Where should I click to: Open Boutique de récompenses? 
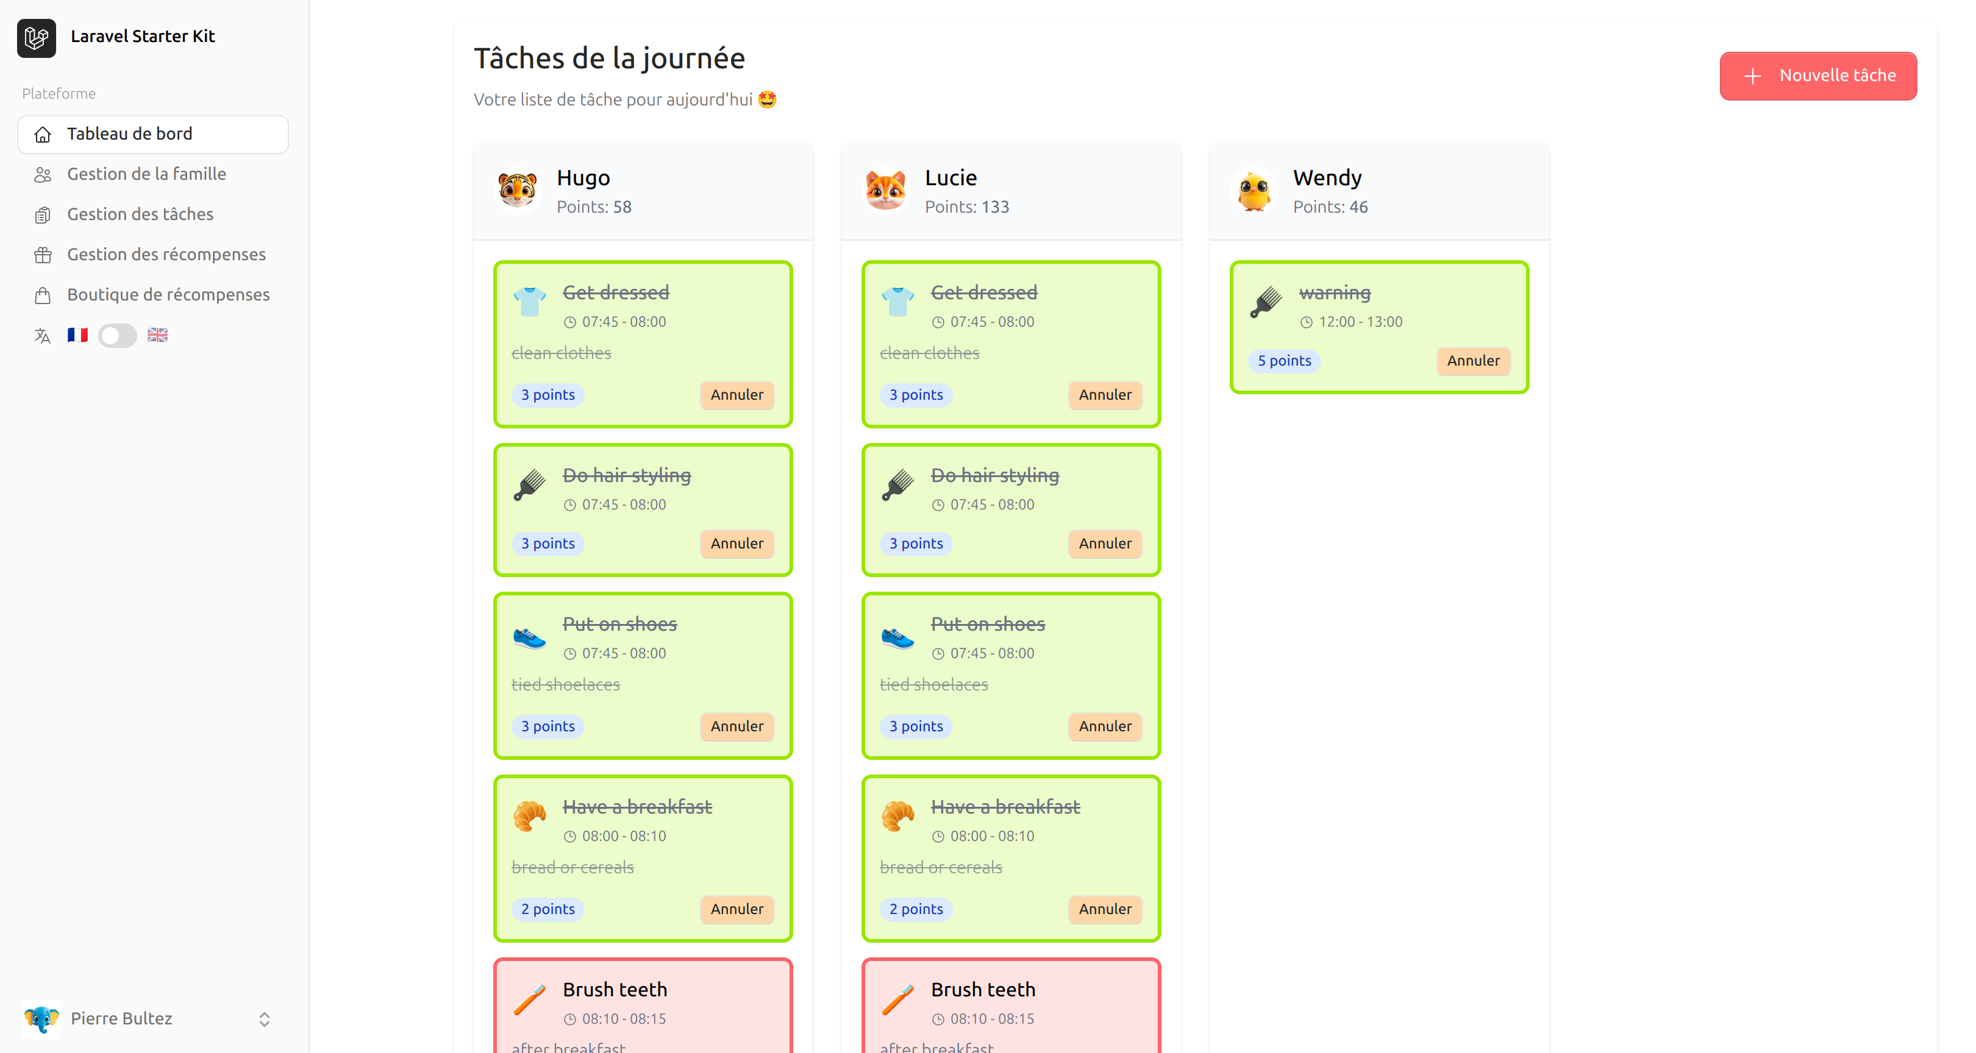168,294
